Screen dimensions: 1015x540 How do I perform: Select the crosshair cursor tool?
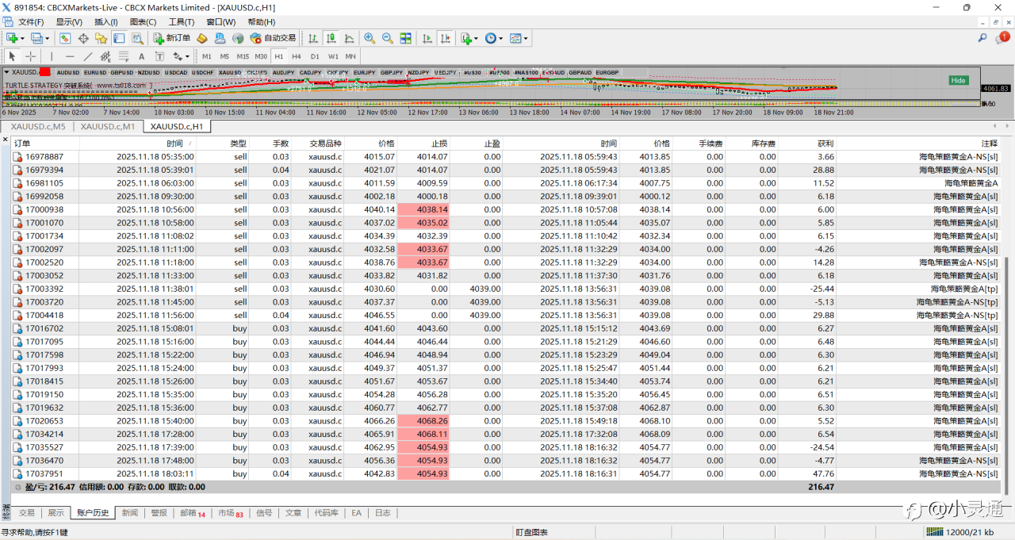coord(31,56)
